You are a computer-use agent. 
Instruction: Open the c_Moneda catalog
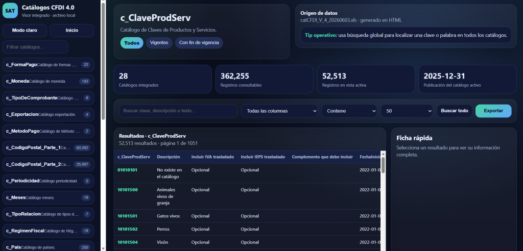click(x=49, y=81)
